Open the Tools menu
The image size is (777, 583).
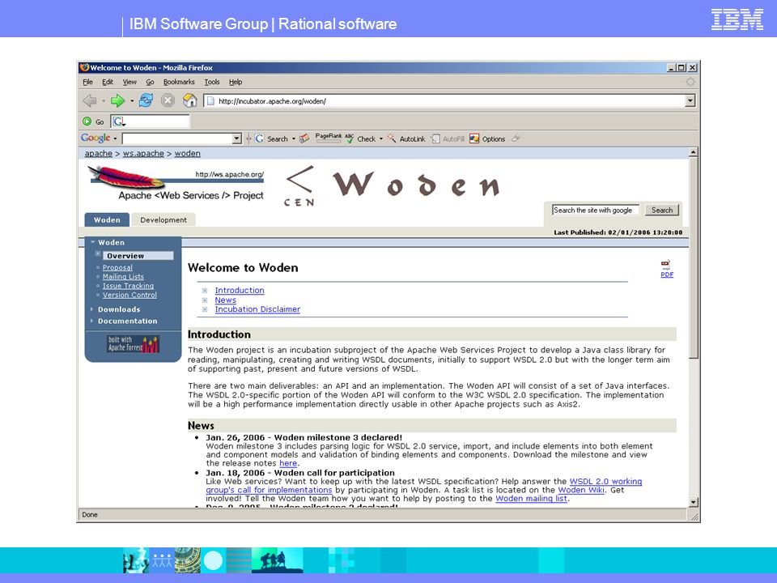tap(212, 82)
